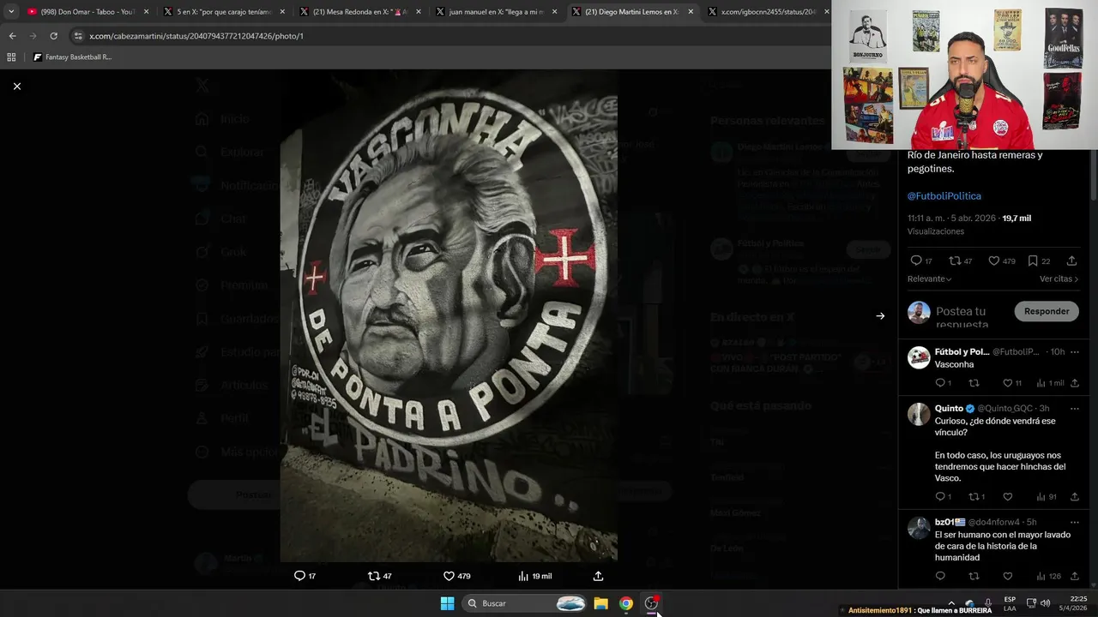
Task: Open more options on bz01's reply
Action: [1074, 522]
